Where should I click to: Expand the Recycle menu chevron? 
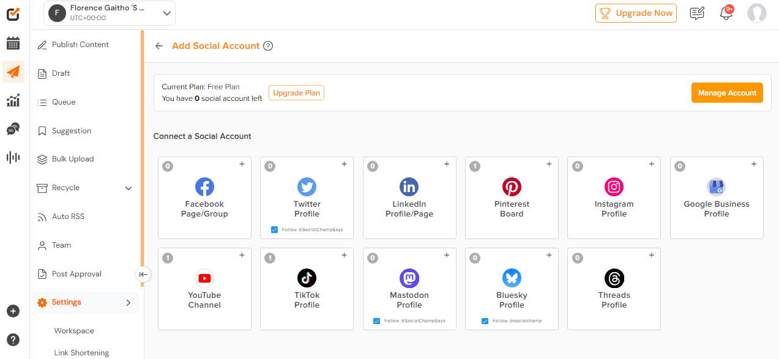pyautogui.click(x=129, y=188)
